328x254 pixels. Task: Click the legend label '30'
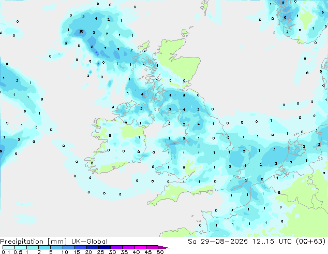pyautogui.click(x=112, y=252)
